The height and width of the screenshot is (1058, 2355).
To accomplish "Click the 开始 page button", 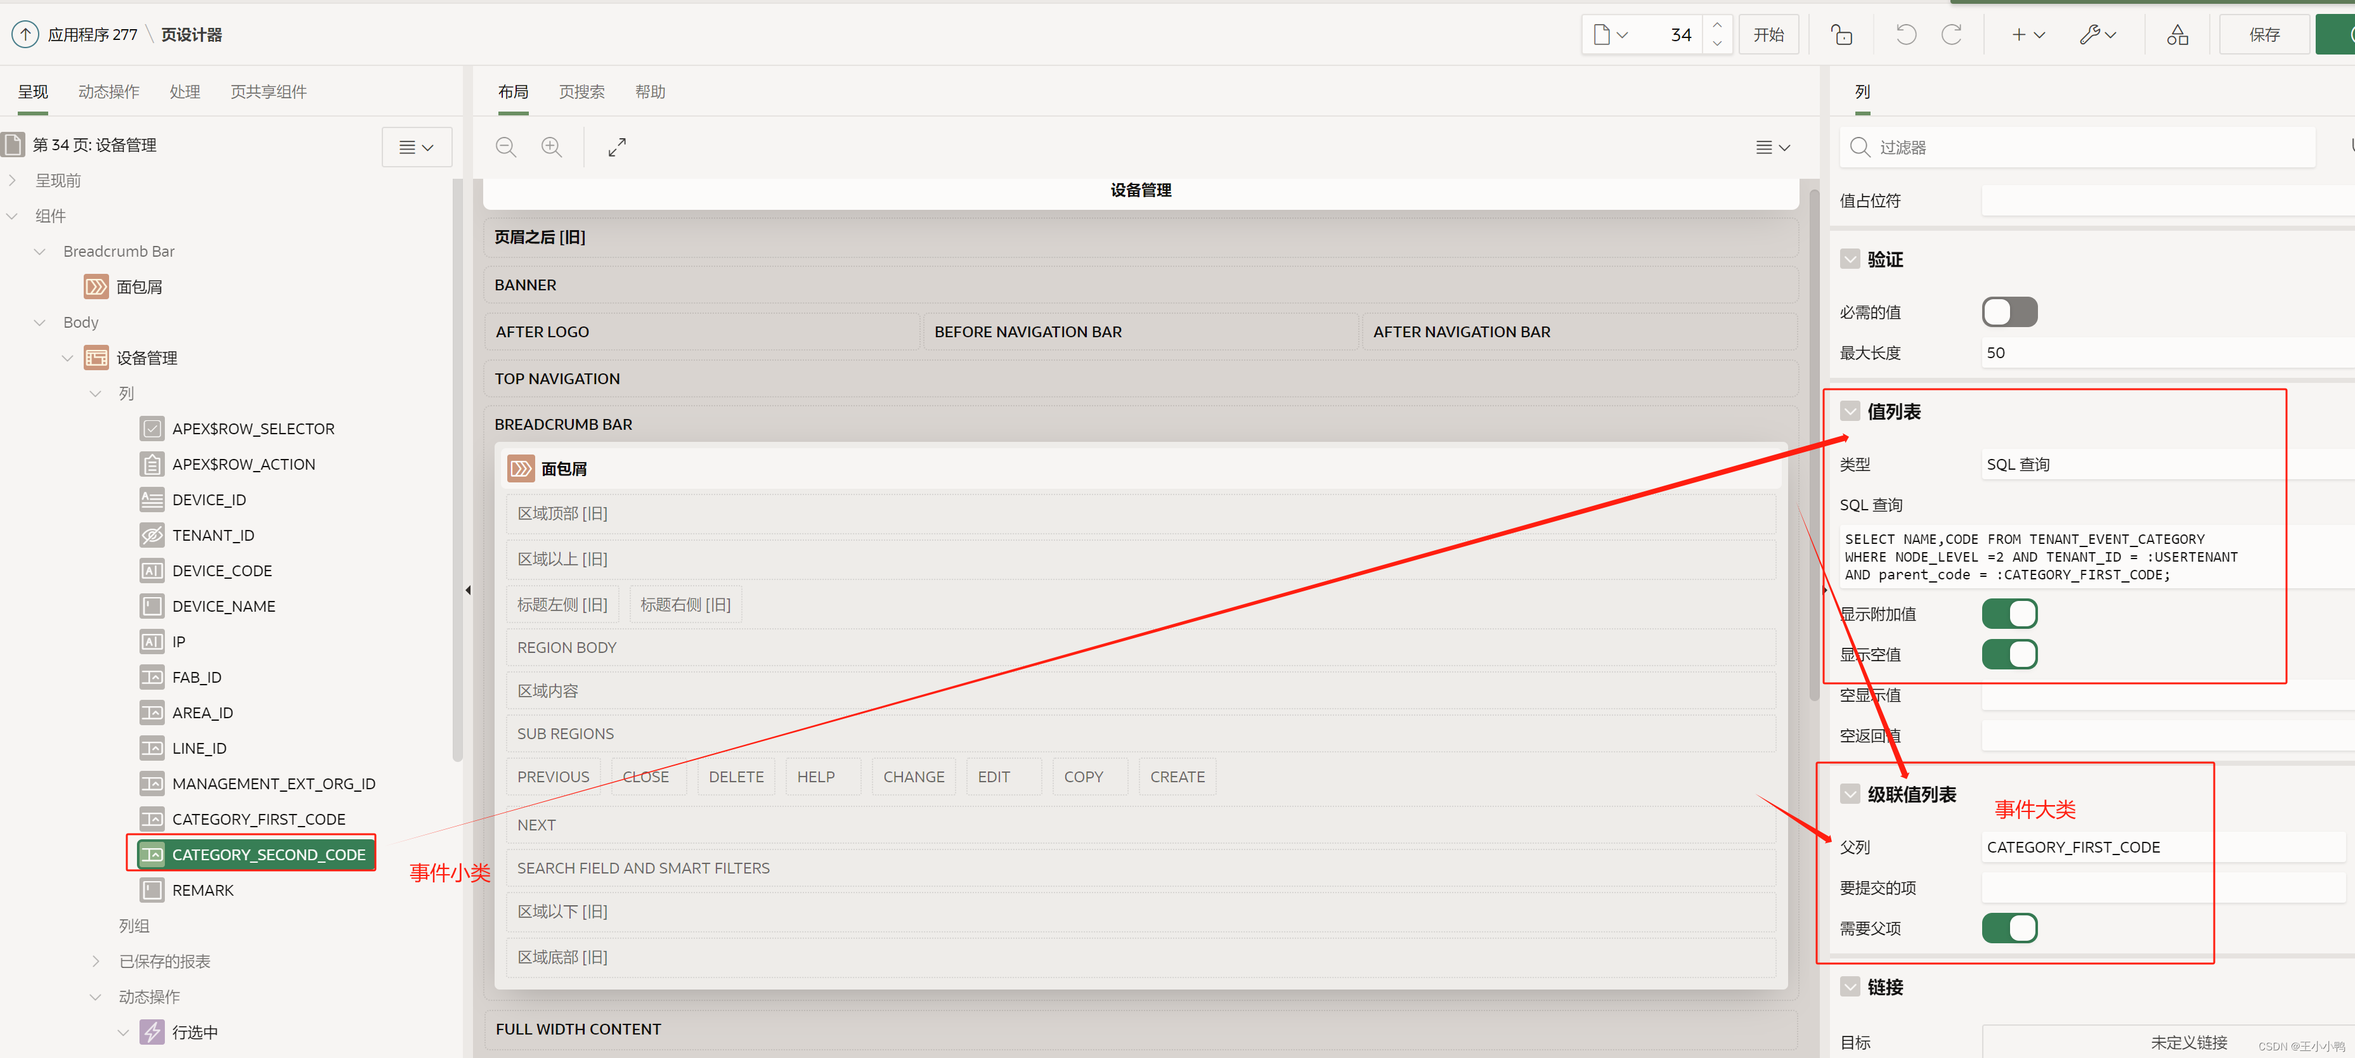I will [1768, 35].
